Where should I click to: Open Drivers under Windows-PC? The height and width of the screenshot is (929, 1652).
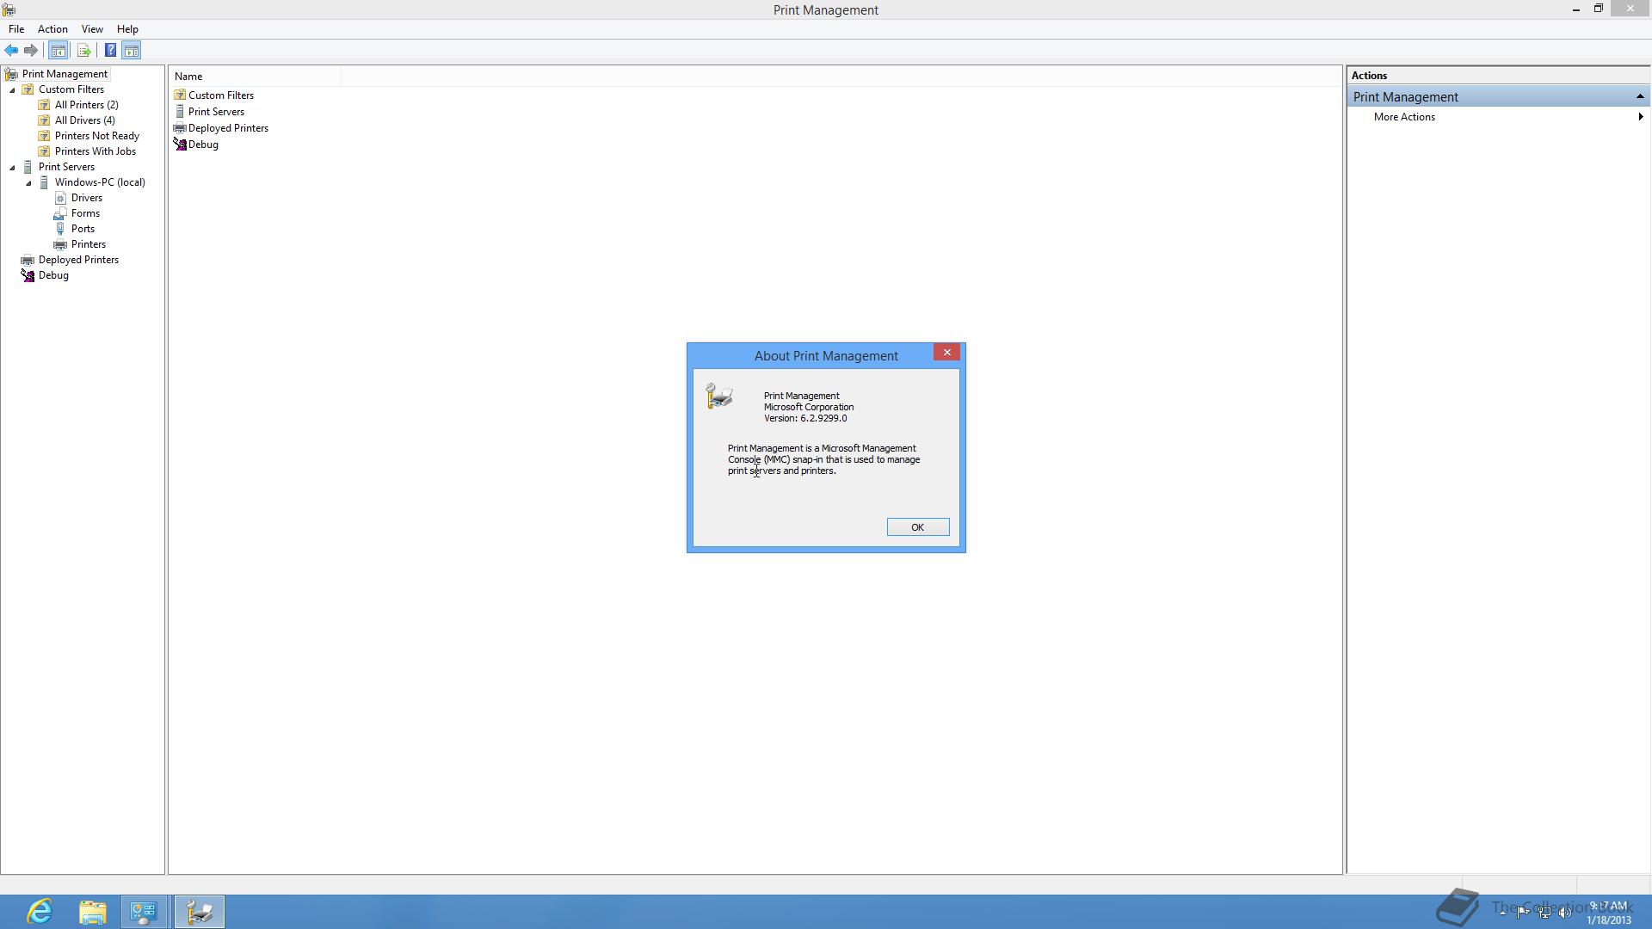(87, 198)
